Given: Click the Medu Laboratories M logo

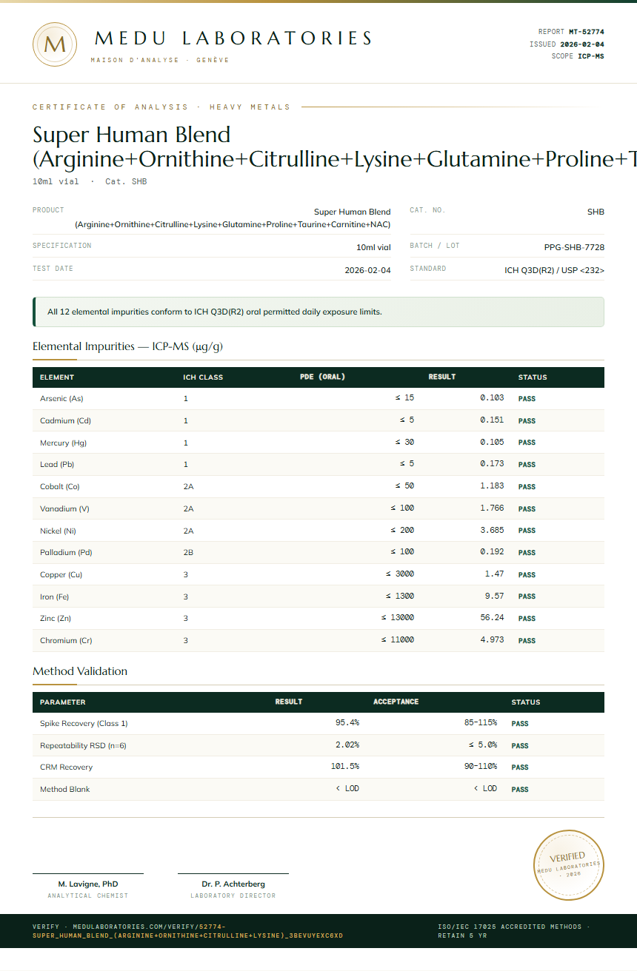Looking at the screenshot, I should tap(55, 44).
